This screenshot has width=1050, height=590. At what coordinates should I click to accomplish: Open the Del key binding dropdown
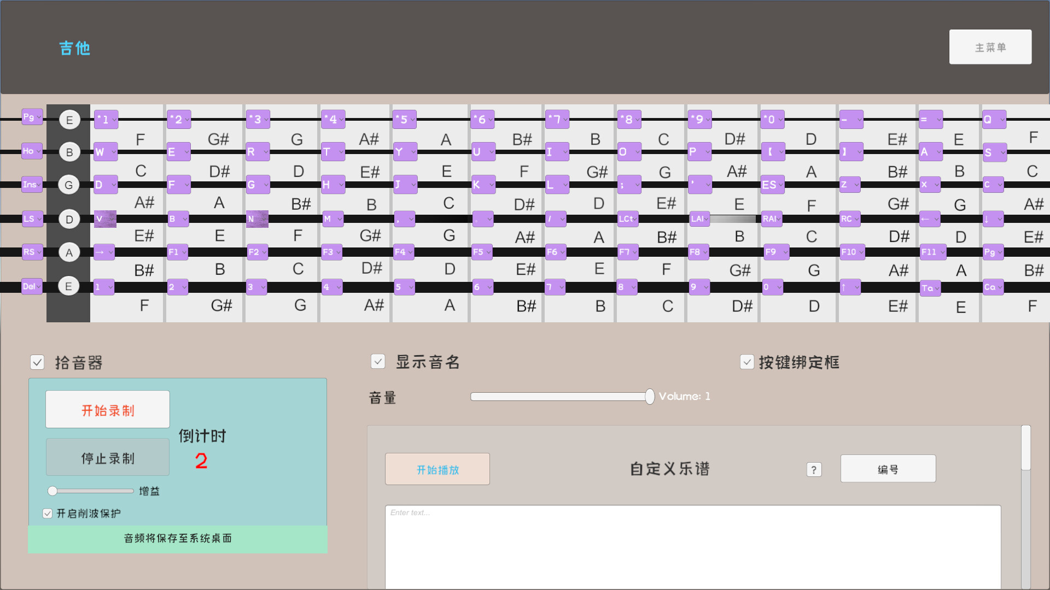click(x=32, y=286)
